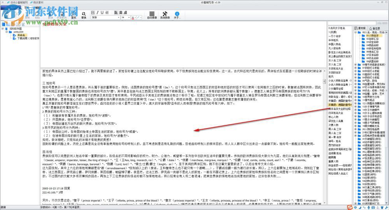
Task: Click the 访问小蜜蜂官网 link
Action: pos(18,2)
